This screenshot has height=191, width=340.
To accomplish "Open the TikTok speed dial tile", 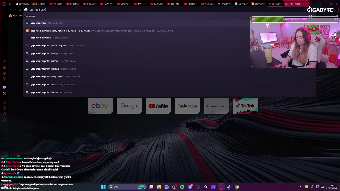I will 245,106.
